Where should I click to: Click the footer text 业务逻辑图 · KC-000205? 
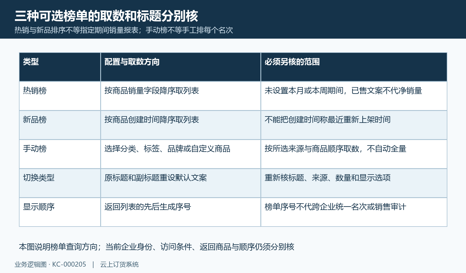50,265
